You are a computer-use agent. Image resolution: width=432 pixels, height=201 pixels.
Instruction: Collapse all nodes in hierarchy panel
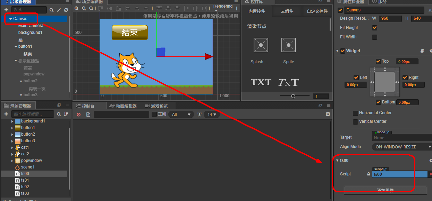pyautogui.click(x=59, y=10)
